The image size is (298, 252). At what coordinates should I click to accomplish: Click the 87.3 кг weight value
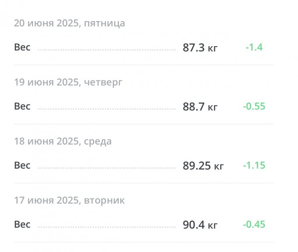coord(200,48)
